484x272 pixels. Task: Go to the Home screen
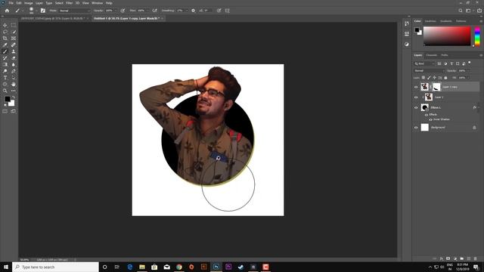(7, 11)
